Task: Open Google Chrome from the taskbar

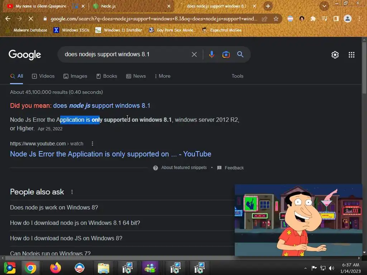Action: 30,268
